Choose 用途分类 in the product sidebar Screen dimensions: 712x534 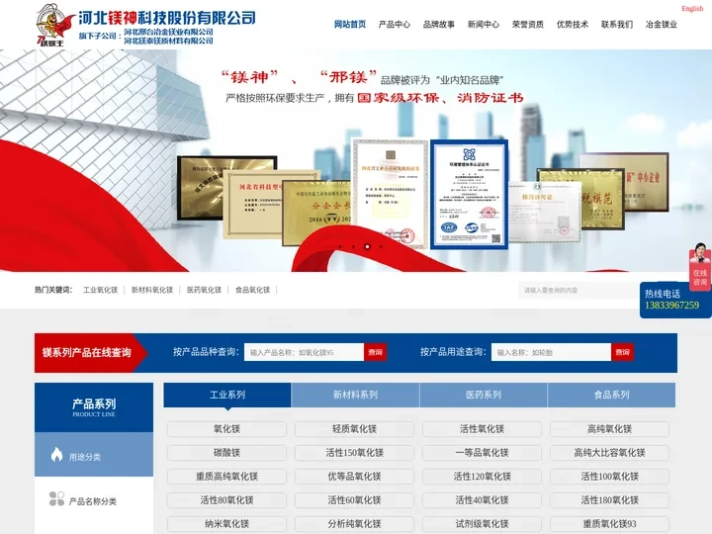(94, 455)
